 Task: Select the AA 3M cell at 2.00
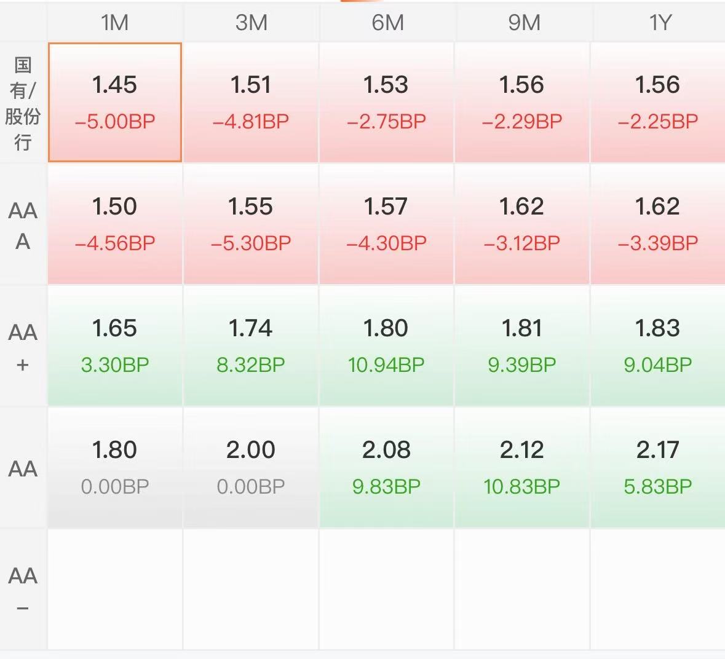tap(251, 468)
